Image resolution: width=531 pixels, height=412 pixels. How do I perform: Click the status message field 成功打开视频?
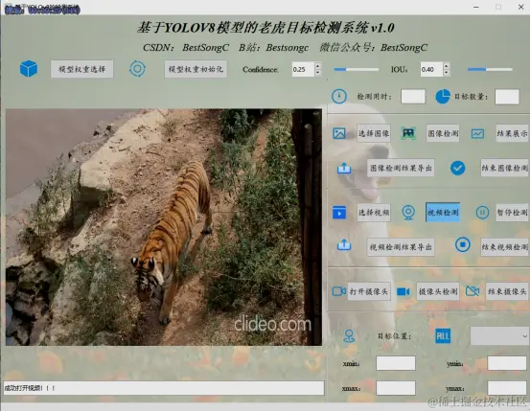[x=164, y=388]
